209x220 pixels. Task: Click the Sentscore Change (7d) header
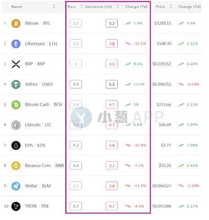(136, 7)
